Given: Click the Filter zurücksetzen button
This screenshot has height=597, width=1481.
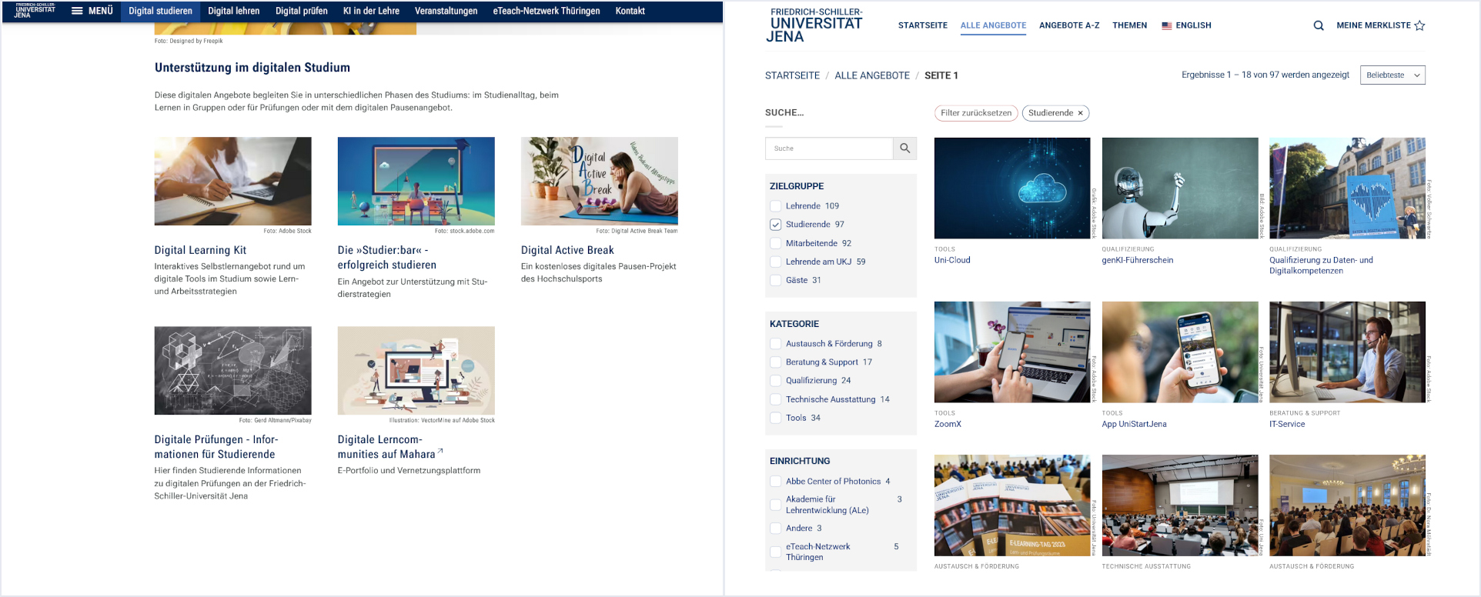Looking at the screenshot, I should pyautogui.click(x=975, y=113).
